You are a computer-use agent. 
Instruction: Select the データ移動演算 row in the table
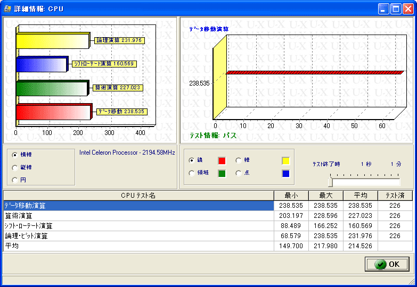138,205
